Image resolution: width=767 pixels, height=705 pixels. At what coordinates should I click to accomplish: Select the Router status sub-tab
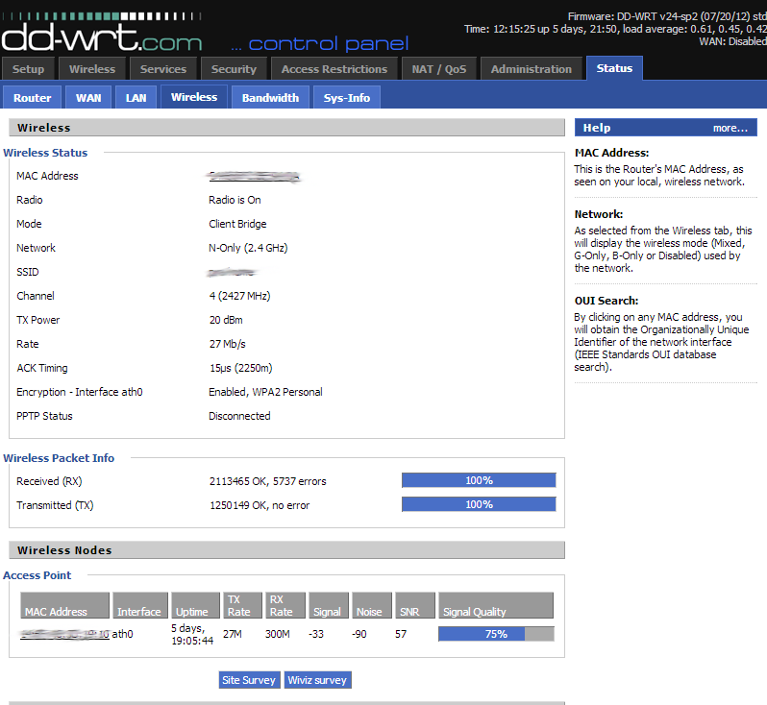[33, 98]
